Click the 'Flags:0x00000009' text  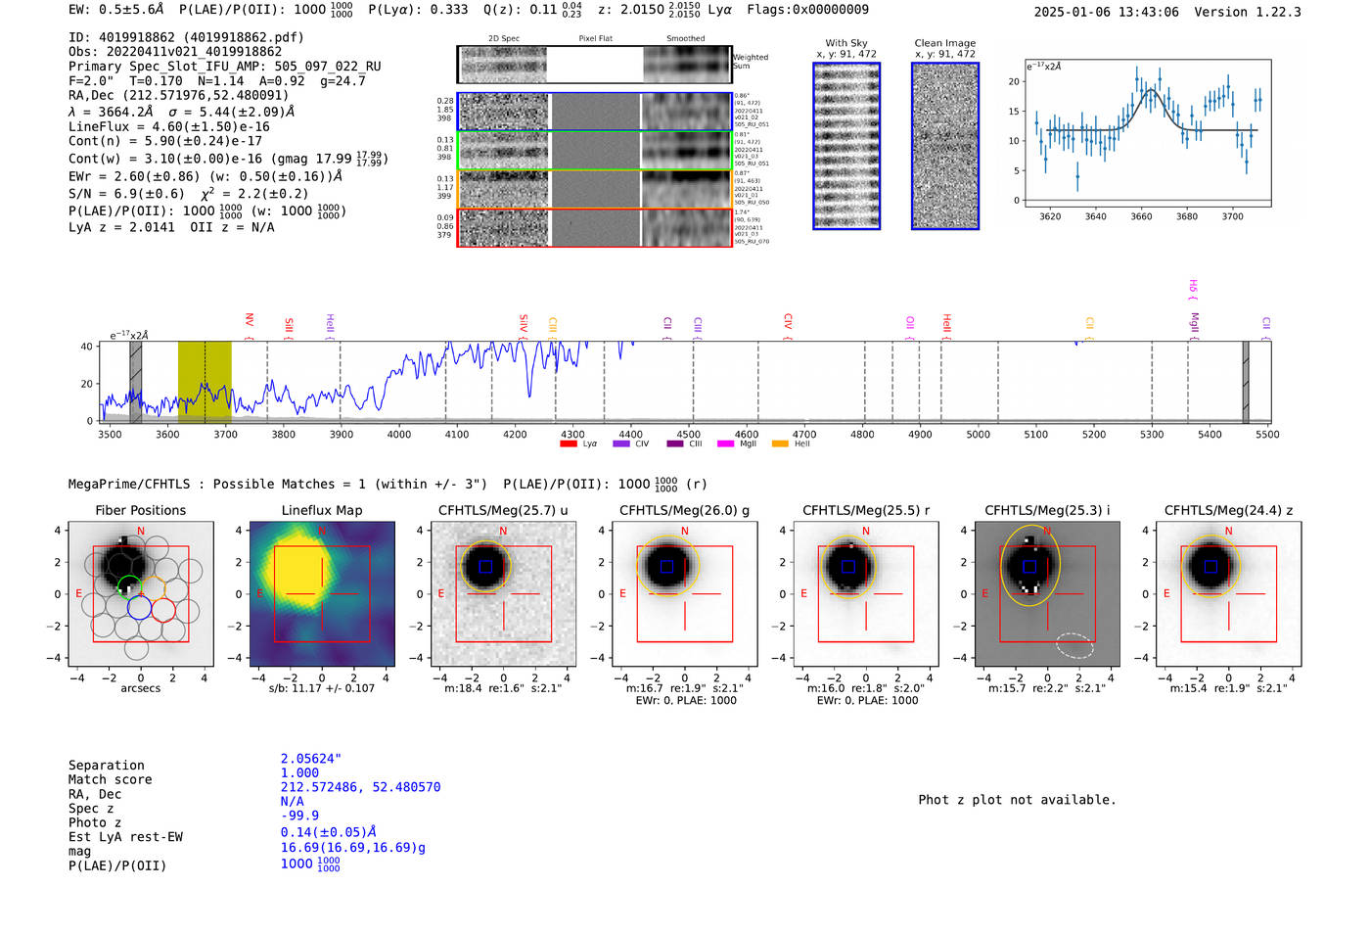(x=807, y=10)
